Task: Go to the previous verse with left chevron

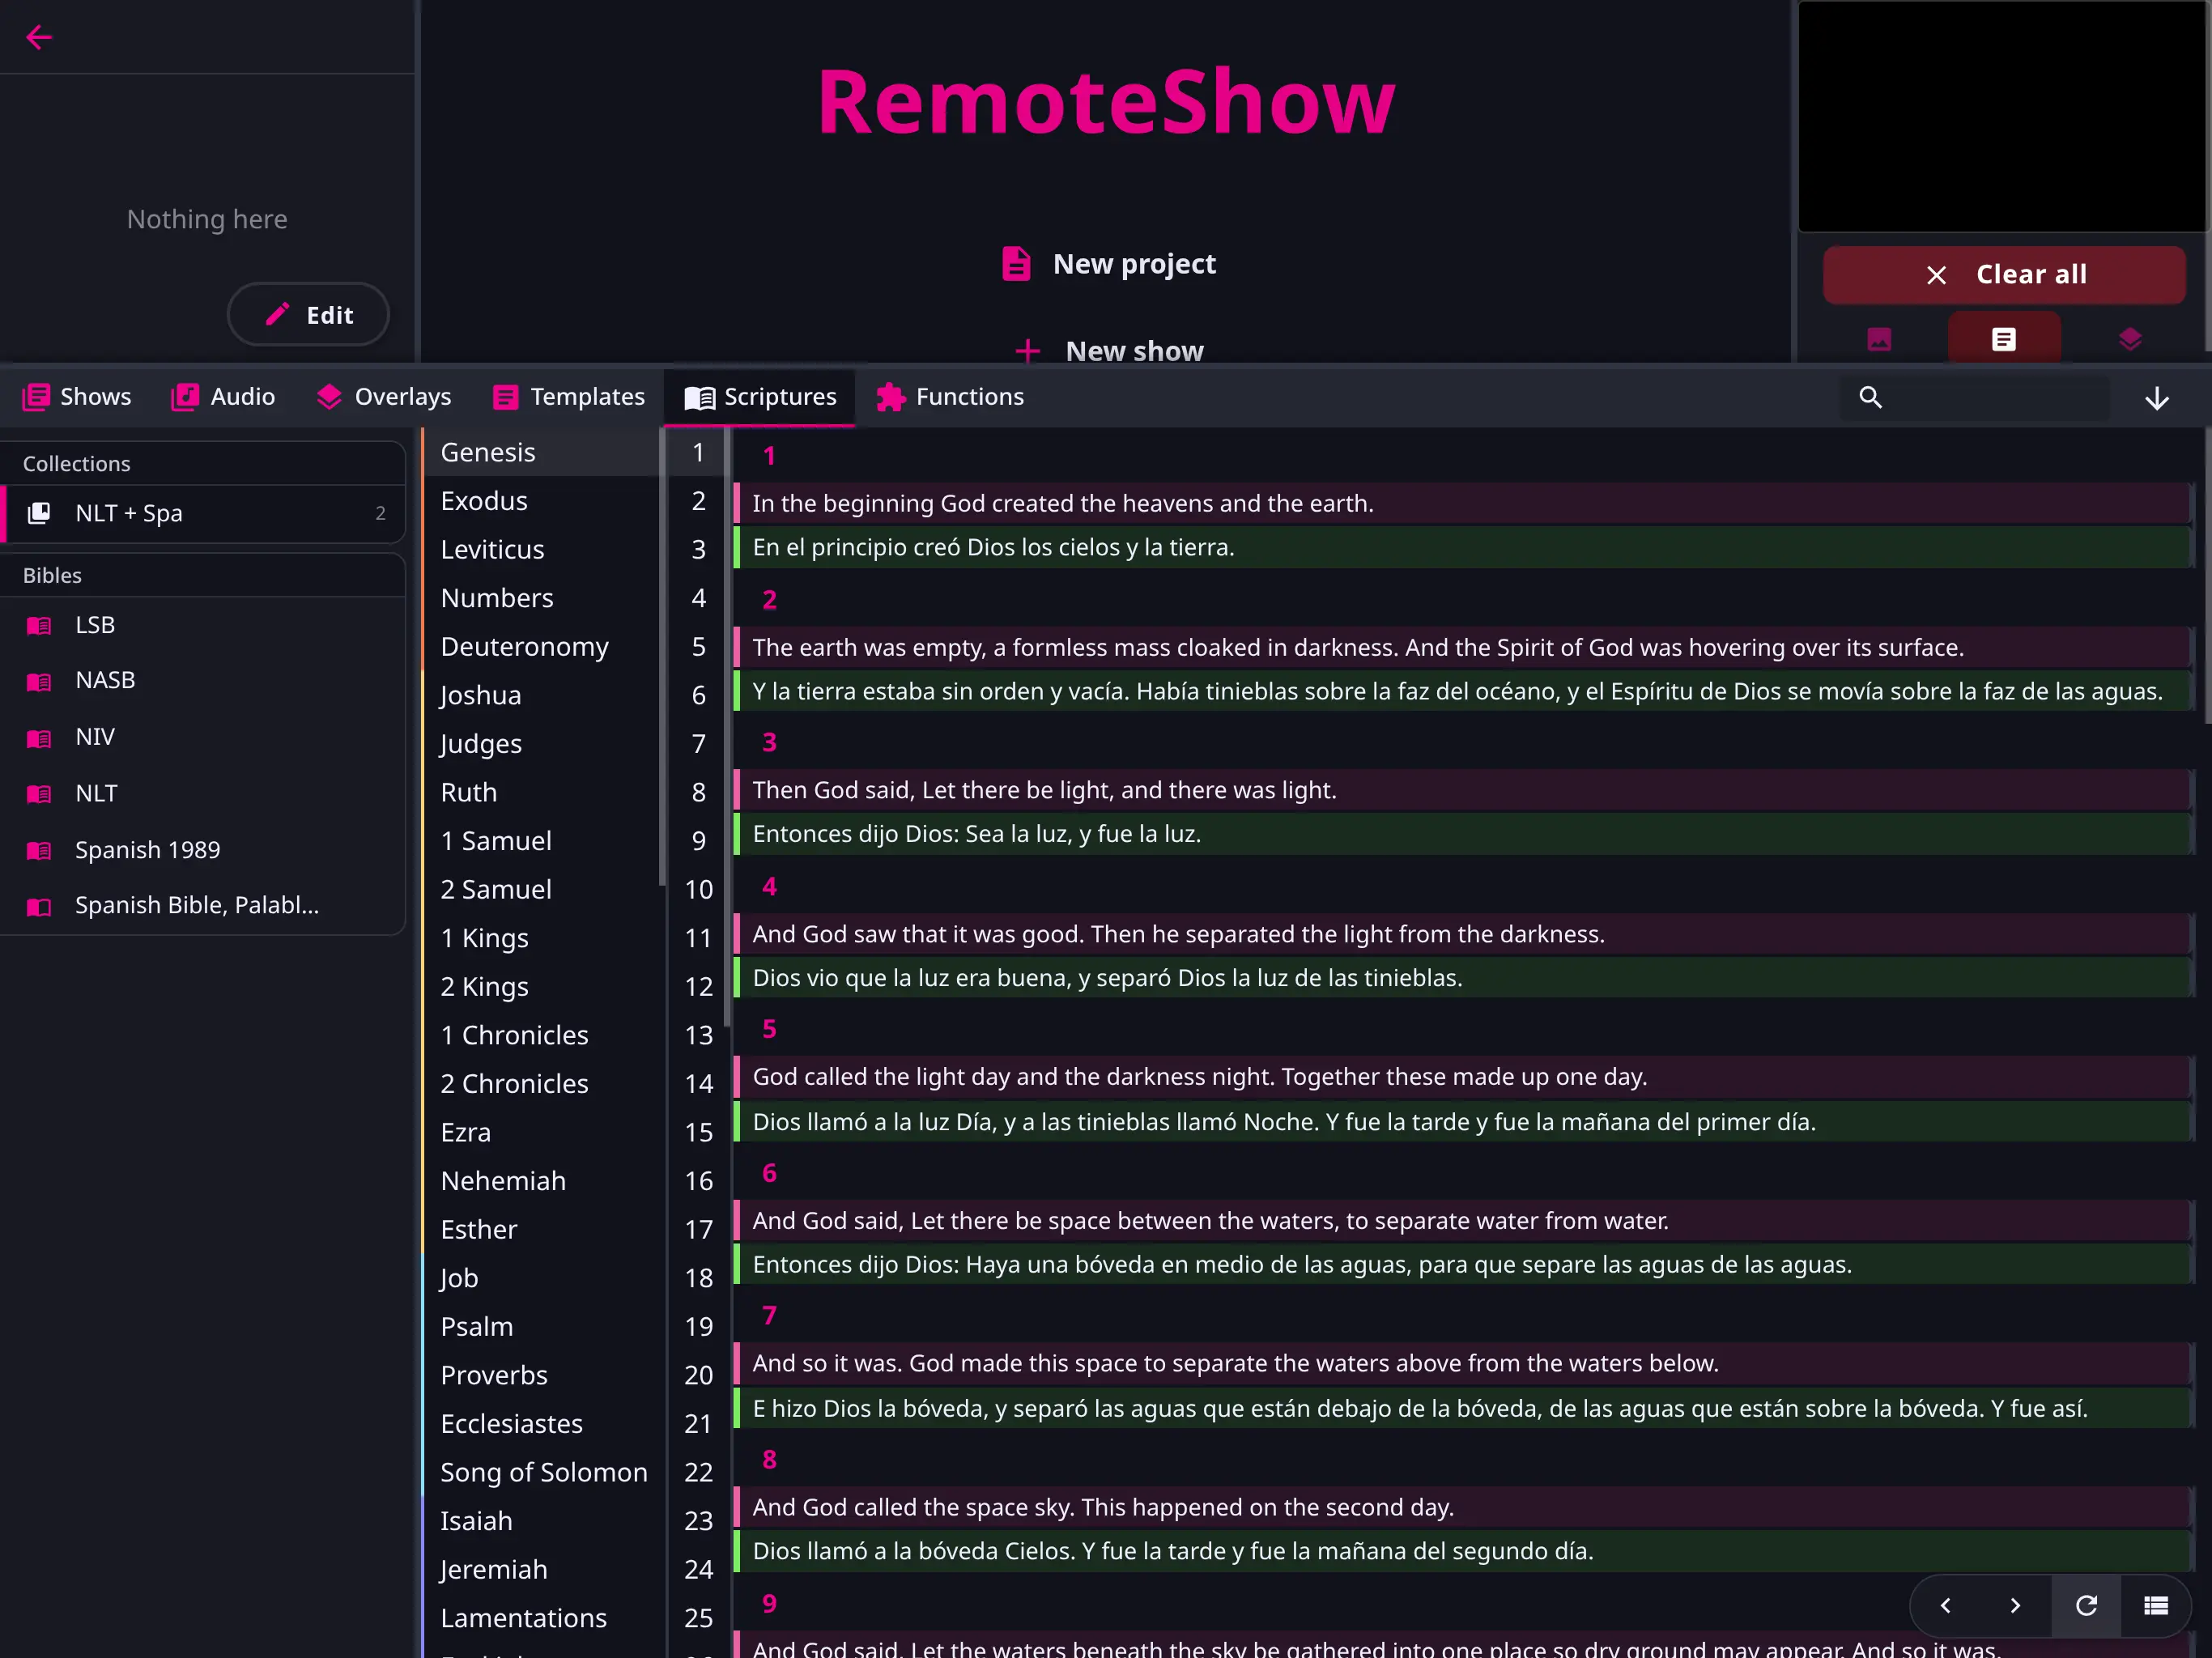Action: coord(1945,1605)
